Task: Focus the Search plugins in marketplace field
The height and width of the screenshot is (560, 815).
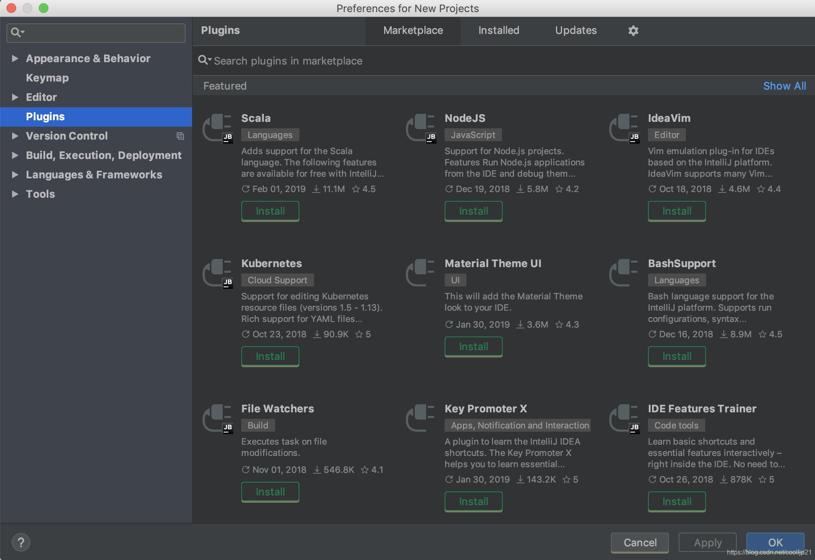Action: [x=504, y=61]
